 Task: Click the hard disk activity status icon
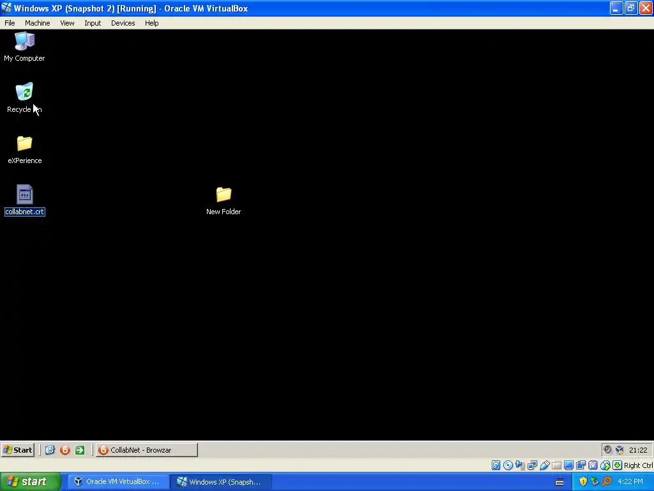pyautogui.click(x=496, y=465)
